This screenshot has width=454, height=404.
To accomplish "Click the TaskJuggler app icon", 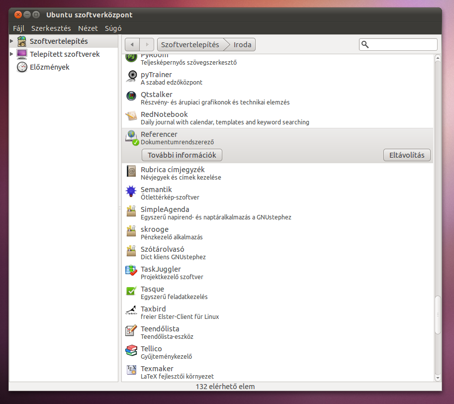I will (x=131, y=271).
